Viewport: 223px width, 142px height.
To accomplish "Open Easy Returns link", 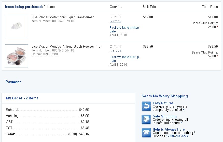I will (163, 103).
